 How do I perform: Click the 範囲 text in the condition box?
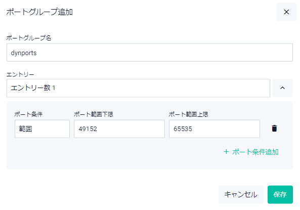coord(25,129)
